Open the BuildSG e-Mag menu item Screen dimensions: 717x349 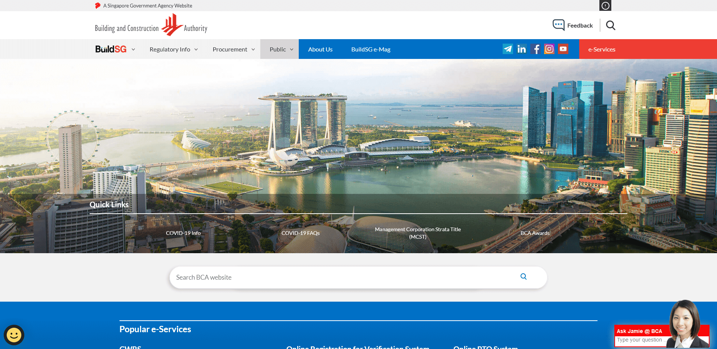point(370,49)
